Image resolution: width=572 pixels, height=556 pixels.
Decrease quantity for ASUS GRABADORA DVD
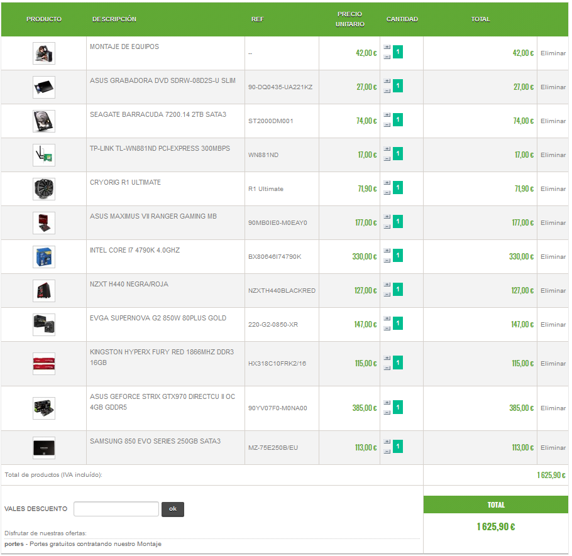[x=387, y=91]
